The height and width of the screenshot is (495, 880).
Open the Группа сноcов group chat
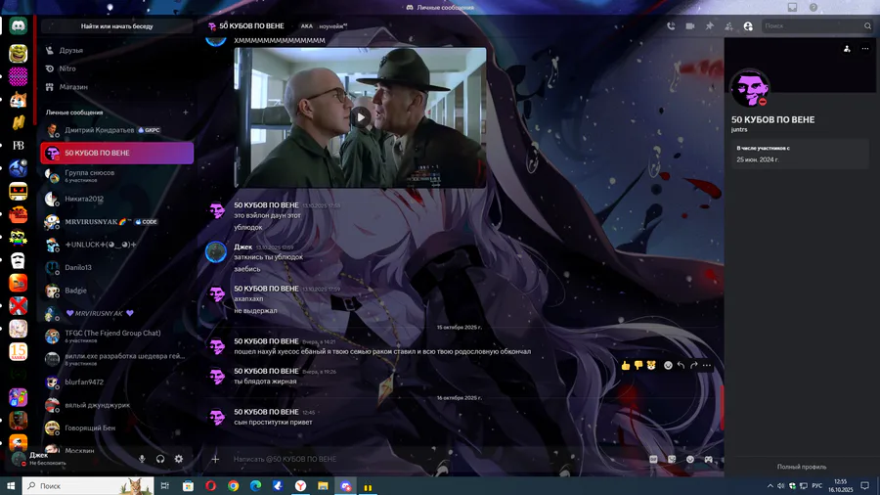(x=116, y=176)
